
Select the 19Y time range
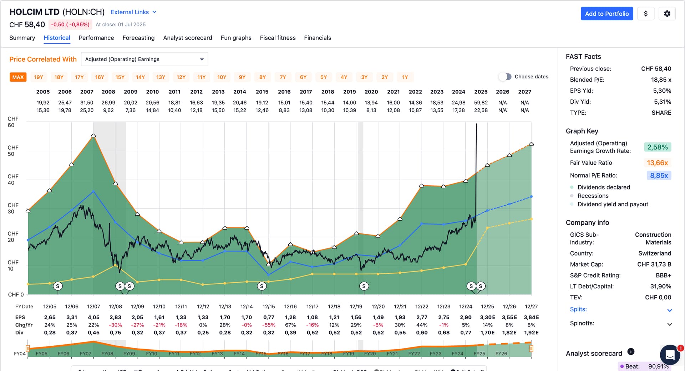[39, 77]
